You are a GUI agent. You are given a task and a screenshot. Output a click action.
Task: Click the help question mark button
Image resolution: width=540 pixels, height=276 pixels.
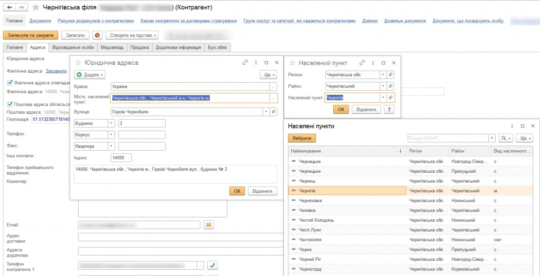389,110
